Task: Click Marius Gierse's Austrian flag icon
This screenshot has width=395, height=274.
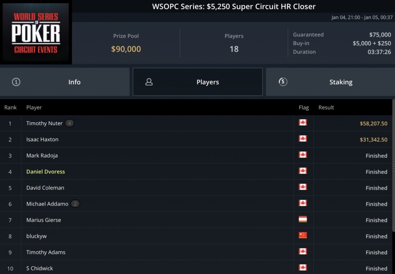Action: pyautogui.click(x=303, y=220)
